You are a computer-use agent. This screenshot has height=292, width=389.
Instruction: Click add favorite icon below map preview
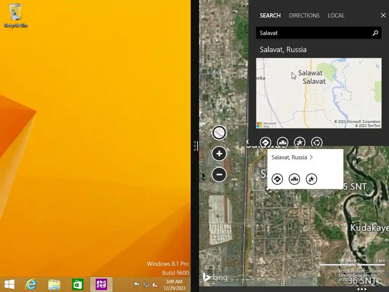pyautogui.click(x=300, y=142)
